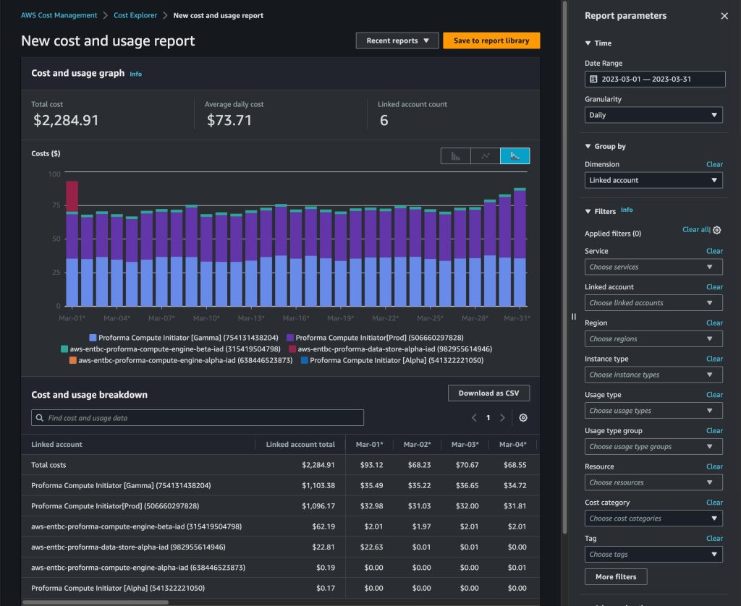Open the Linked account dimension dropdown
The width and height of the screenshot is (741, 606).
[653, 180]
